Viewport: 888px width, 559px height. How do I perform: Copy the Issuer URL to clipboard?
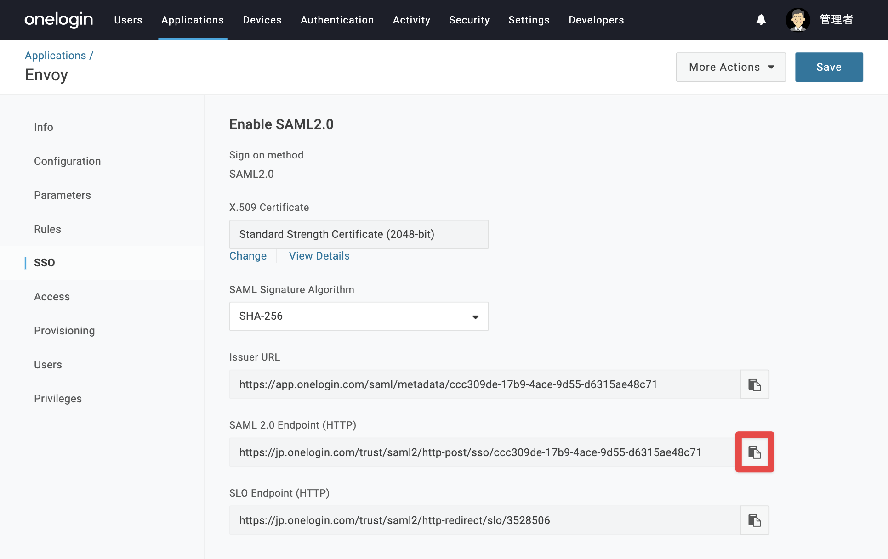tap(754, 384)
